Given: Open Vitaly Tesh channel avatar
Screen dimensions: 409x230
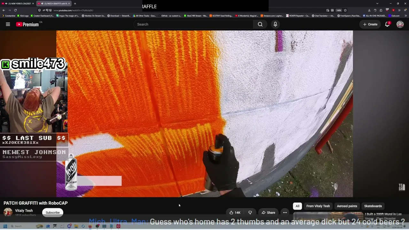Looking at the screenshot, I should tap(8, 212).
